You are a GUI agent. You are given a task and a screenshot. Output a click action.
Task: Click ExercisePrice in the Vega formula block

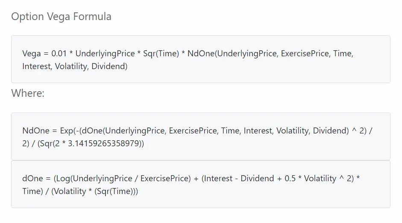point(305,53)
